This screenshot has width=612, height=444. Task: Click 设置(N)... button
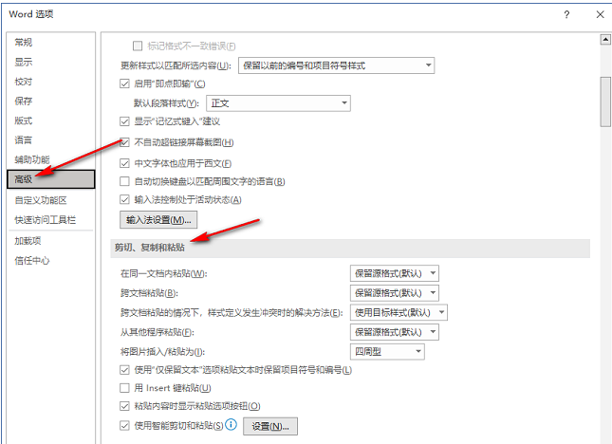(270, 426)
